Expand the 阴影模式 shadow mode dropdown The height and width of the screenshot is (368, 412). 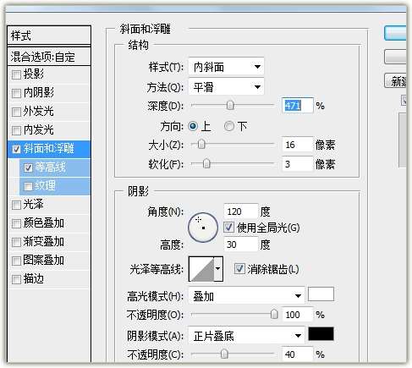tap(246, 336)
